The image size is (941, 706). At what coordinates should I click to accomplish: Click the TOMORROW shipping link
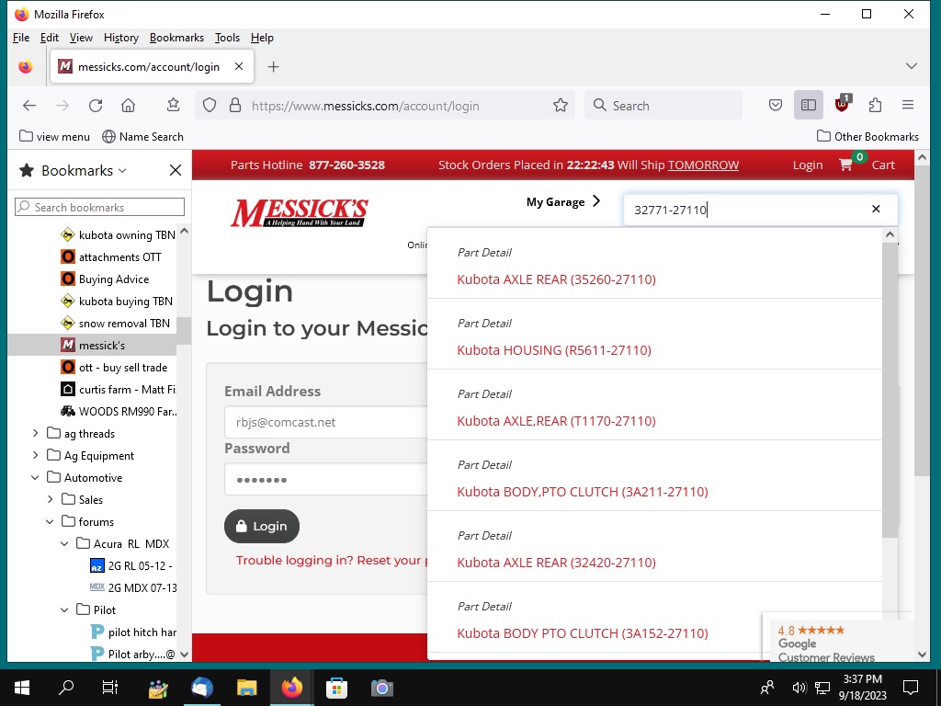click(703, 165)
